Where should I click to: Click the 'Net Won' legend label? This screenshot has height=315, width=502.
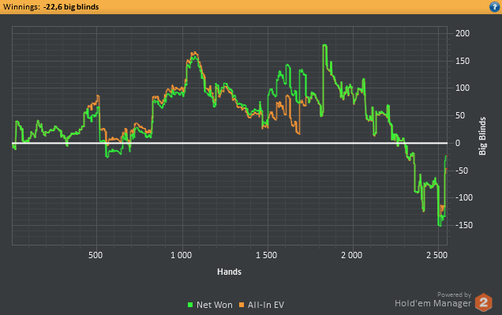(x=215, y=305)
